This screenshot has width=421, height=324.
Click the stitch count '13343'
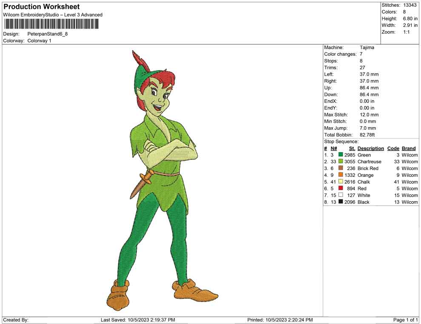click(x=410, y=5)
